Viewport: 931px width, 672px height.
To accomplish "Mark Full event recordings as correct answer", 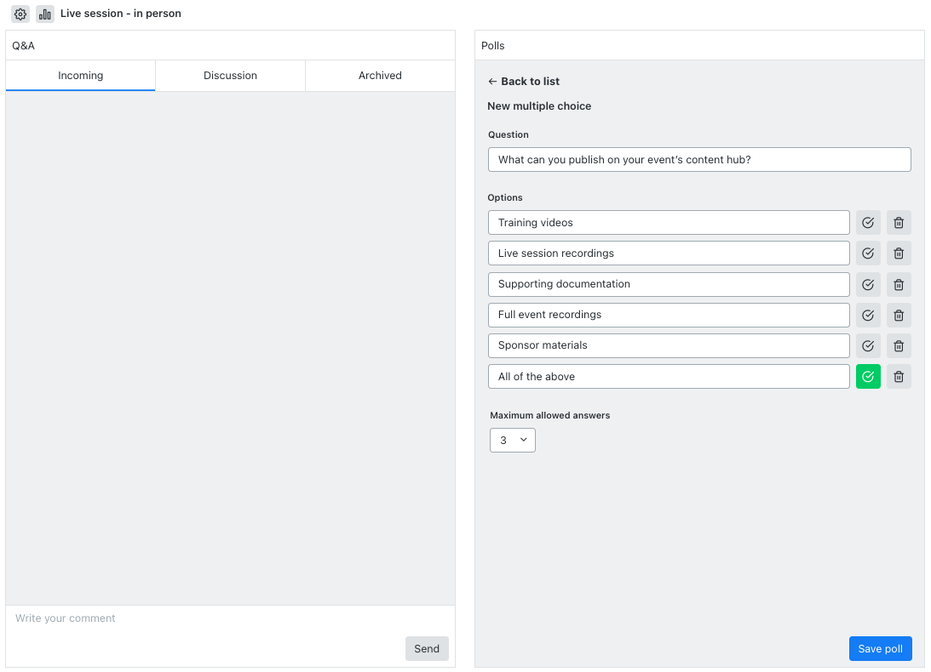I will [x=868, y=315].
